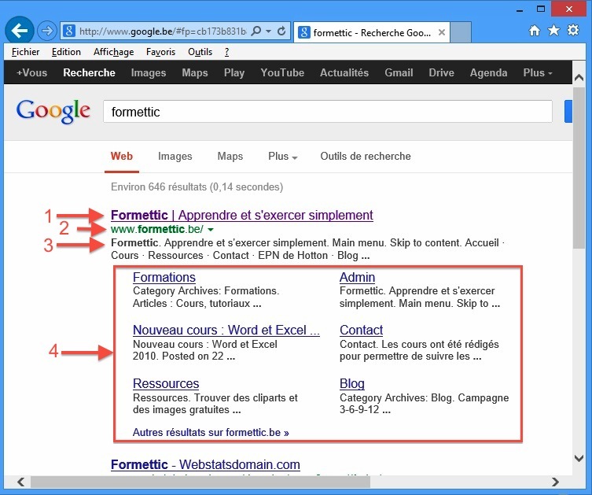The height and width of the screenshot is (495, 592).
Task: Close the browser window
Action: click(x=568, y=9)
